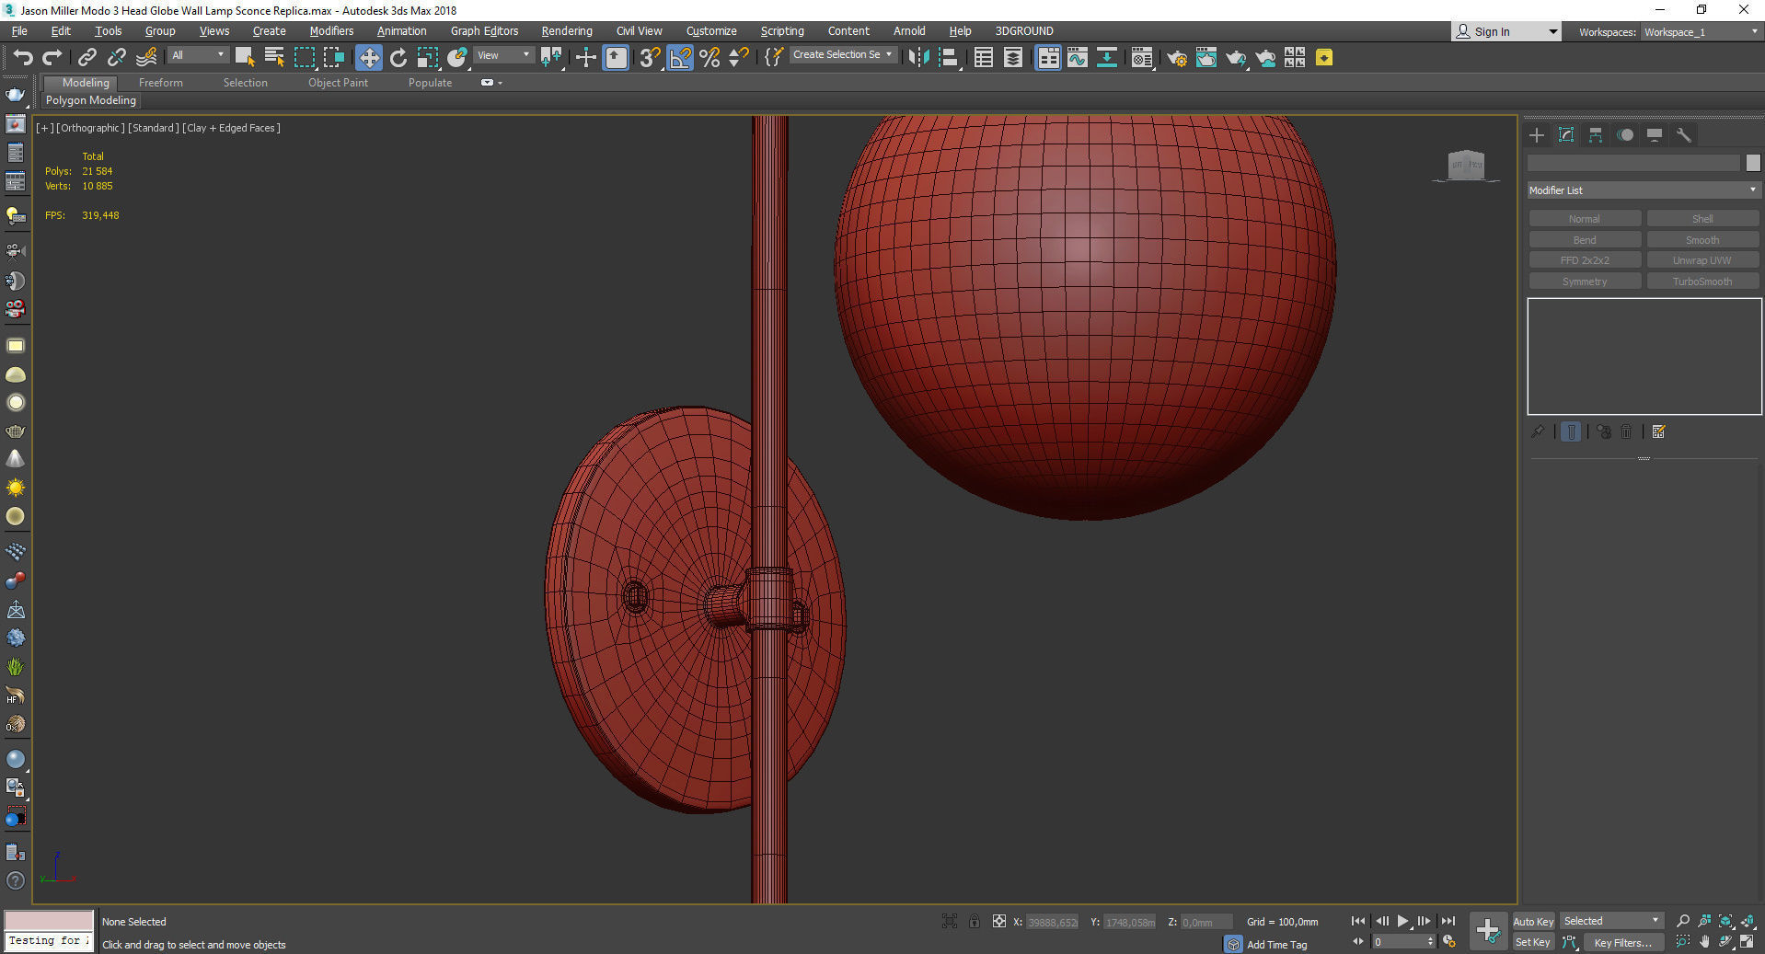
Task: Click the current frame number field
Action: [x=1398, y=942]
